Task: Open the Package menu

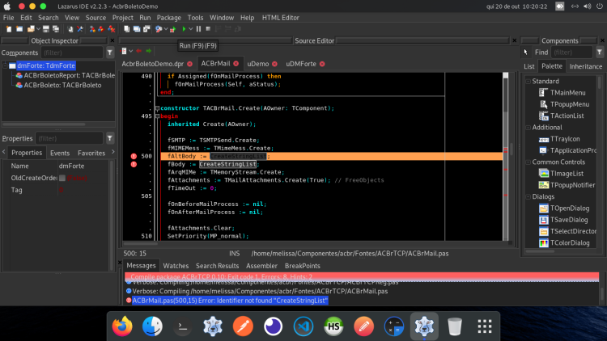Action: (x=169, y=18)
